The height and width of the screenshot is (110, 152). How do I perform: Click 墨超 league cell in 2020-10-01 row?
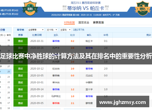[20, 82]
